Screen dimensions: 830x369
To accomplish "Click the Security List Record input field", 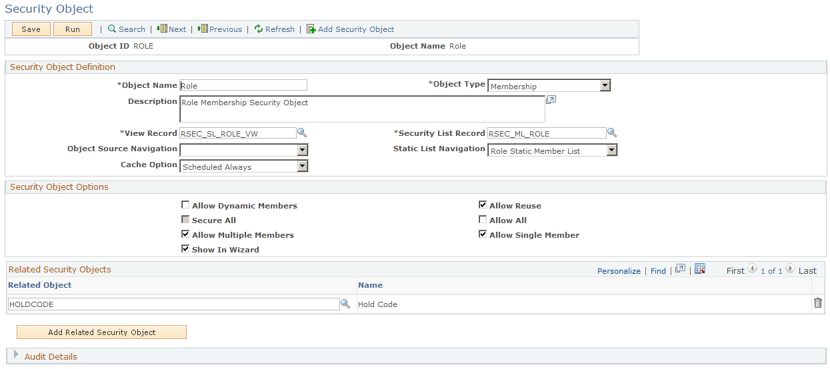I will [x=547, y=133].
